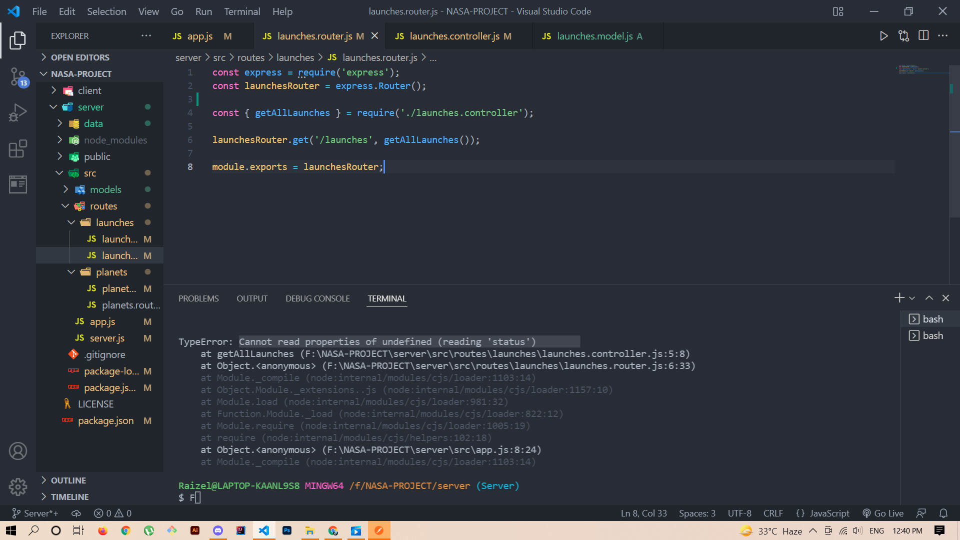
Task: Go to line via Ln 8, Col 33
Action: (643, 513)
